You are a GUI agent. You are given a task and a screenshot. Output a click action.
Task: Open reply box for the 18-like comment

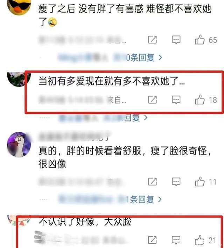(176, 99)
